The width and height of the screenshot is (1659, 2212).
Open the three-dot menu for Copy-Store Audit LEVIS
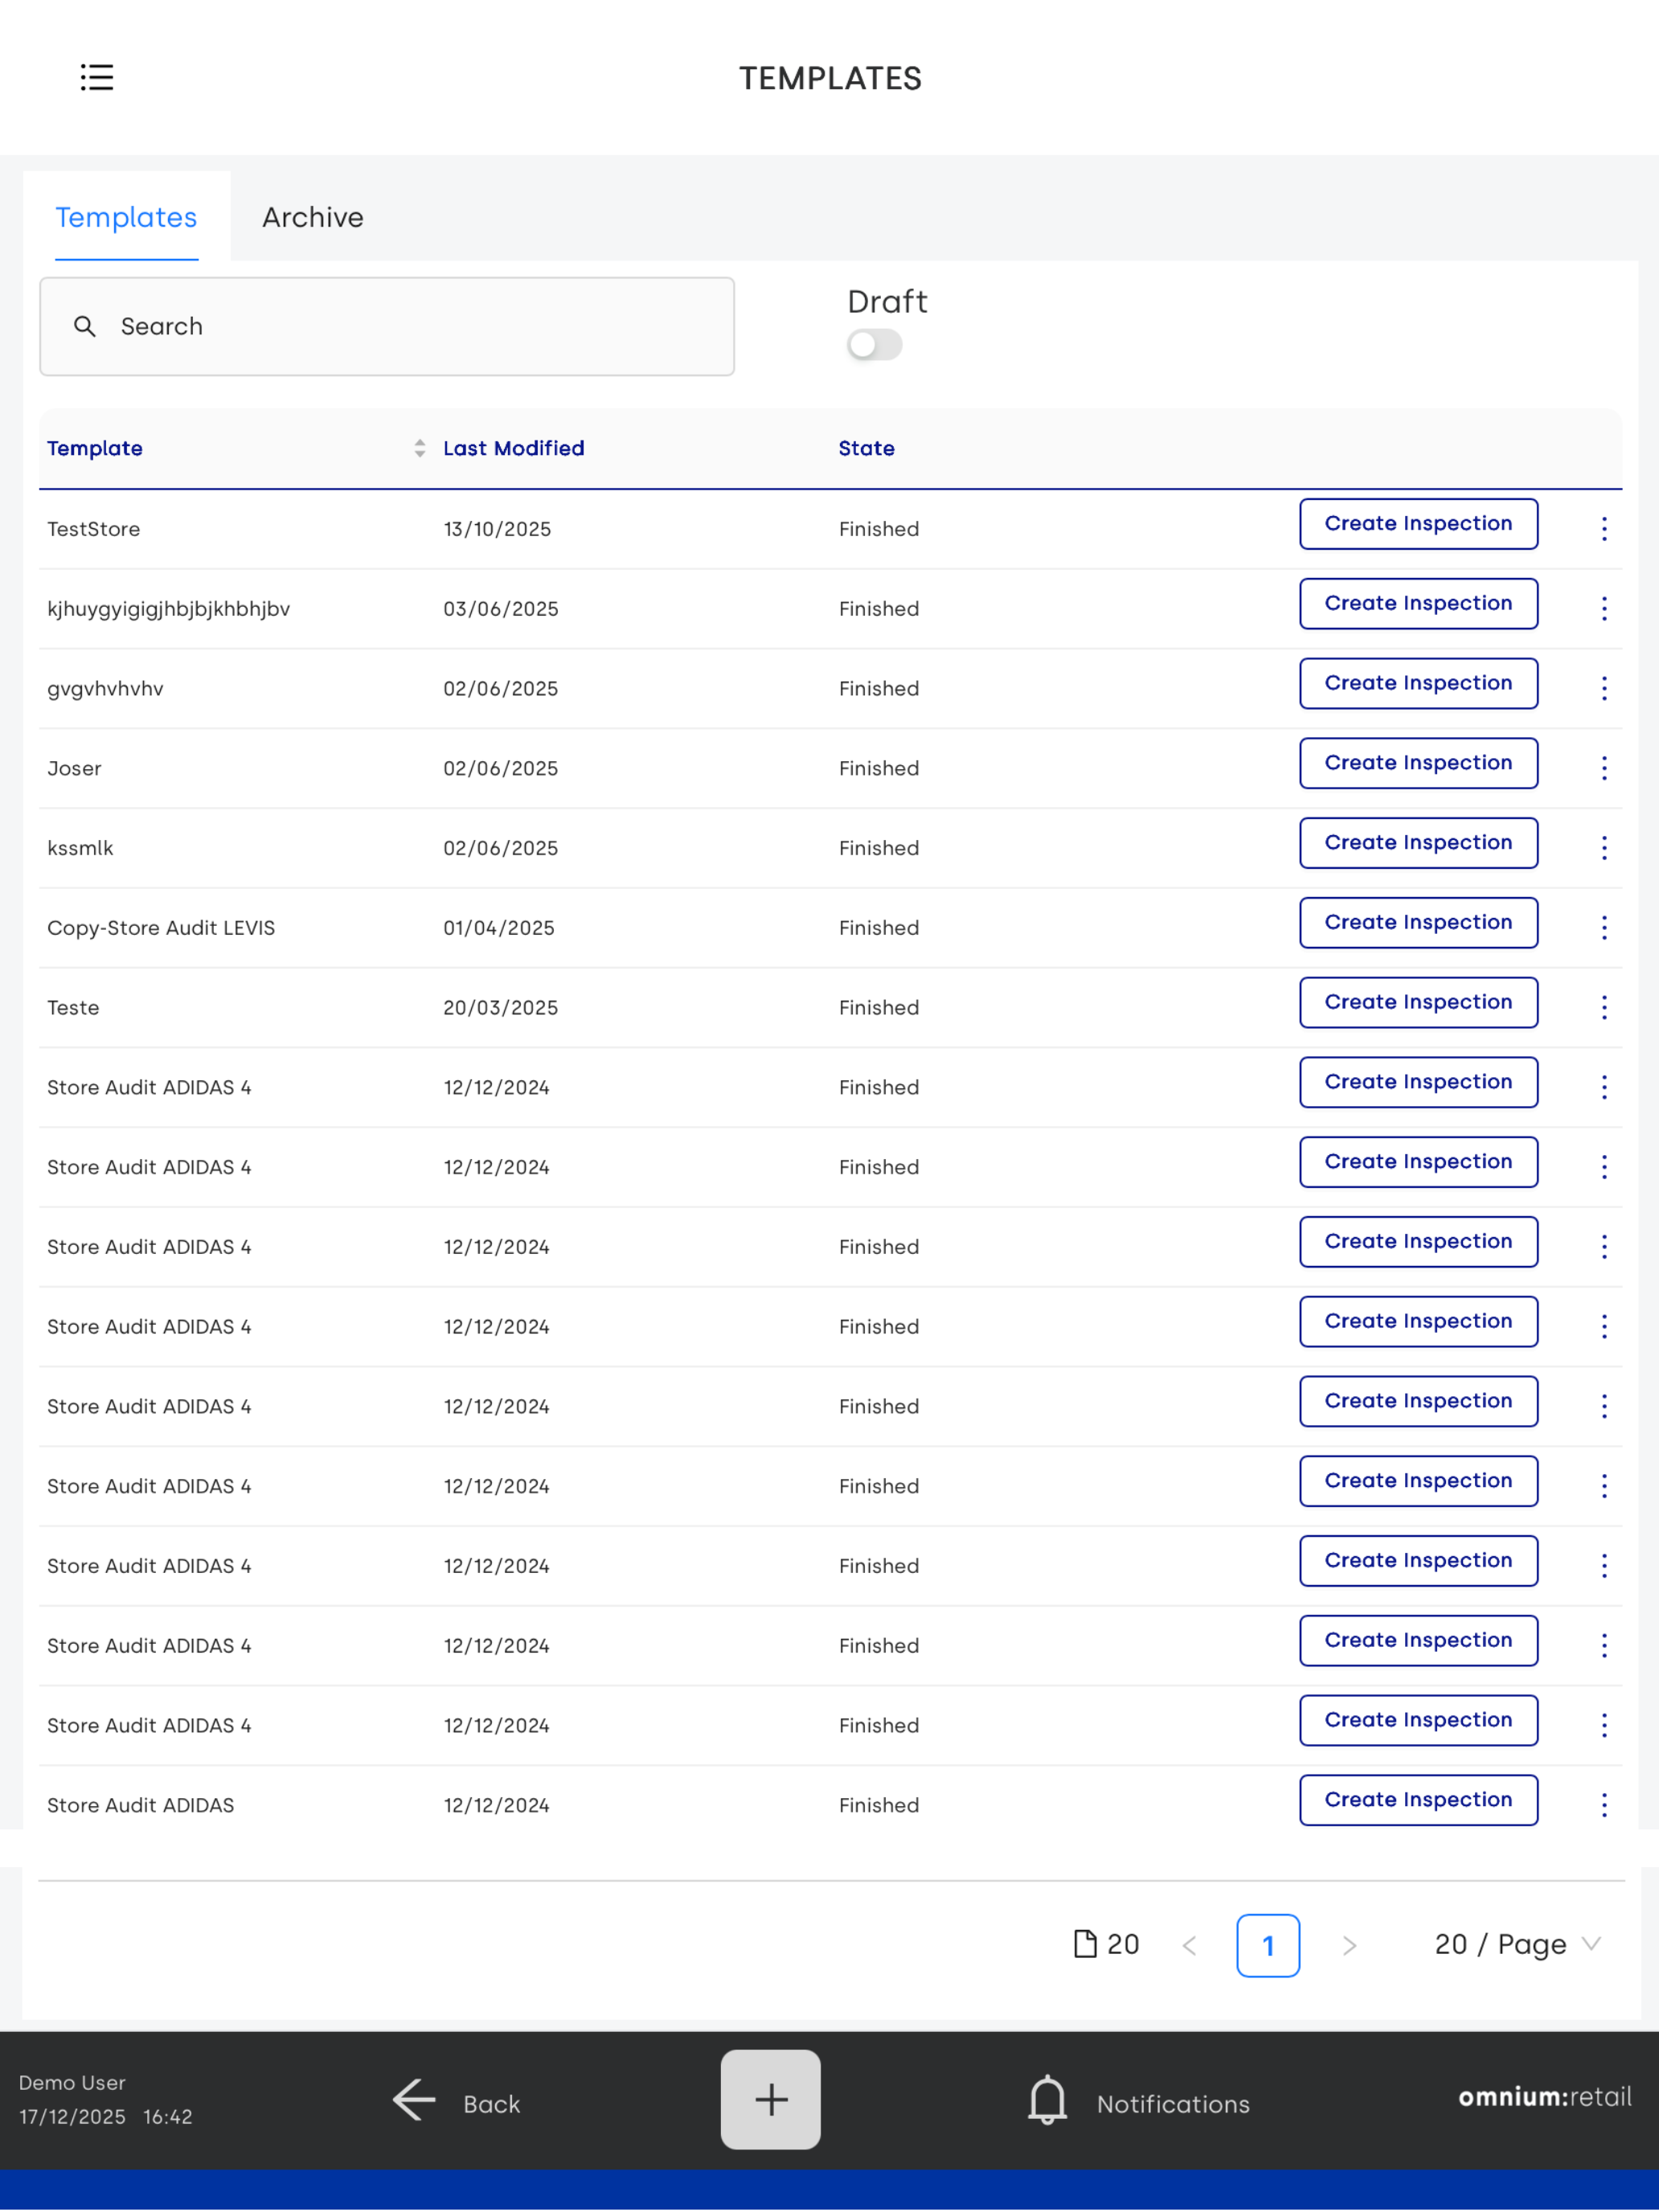tap(1604, 928)
